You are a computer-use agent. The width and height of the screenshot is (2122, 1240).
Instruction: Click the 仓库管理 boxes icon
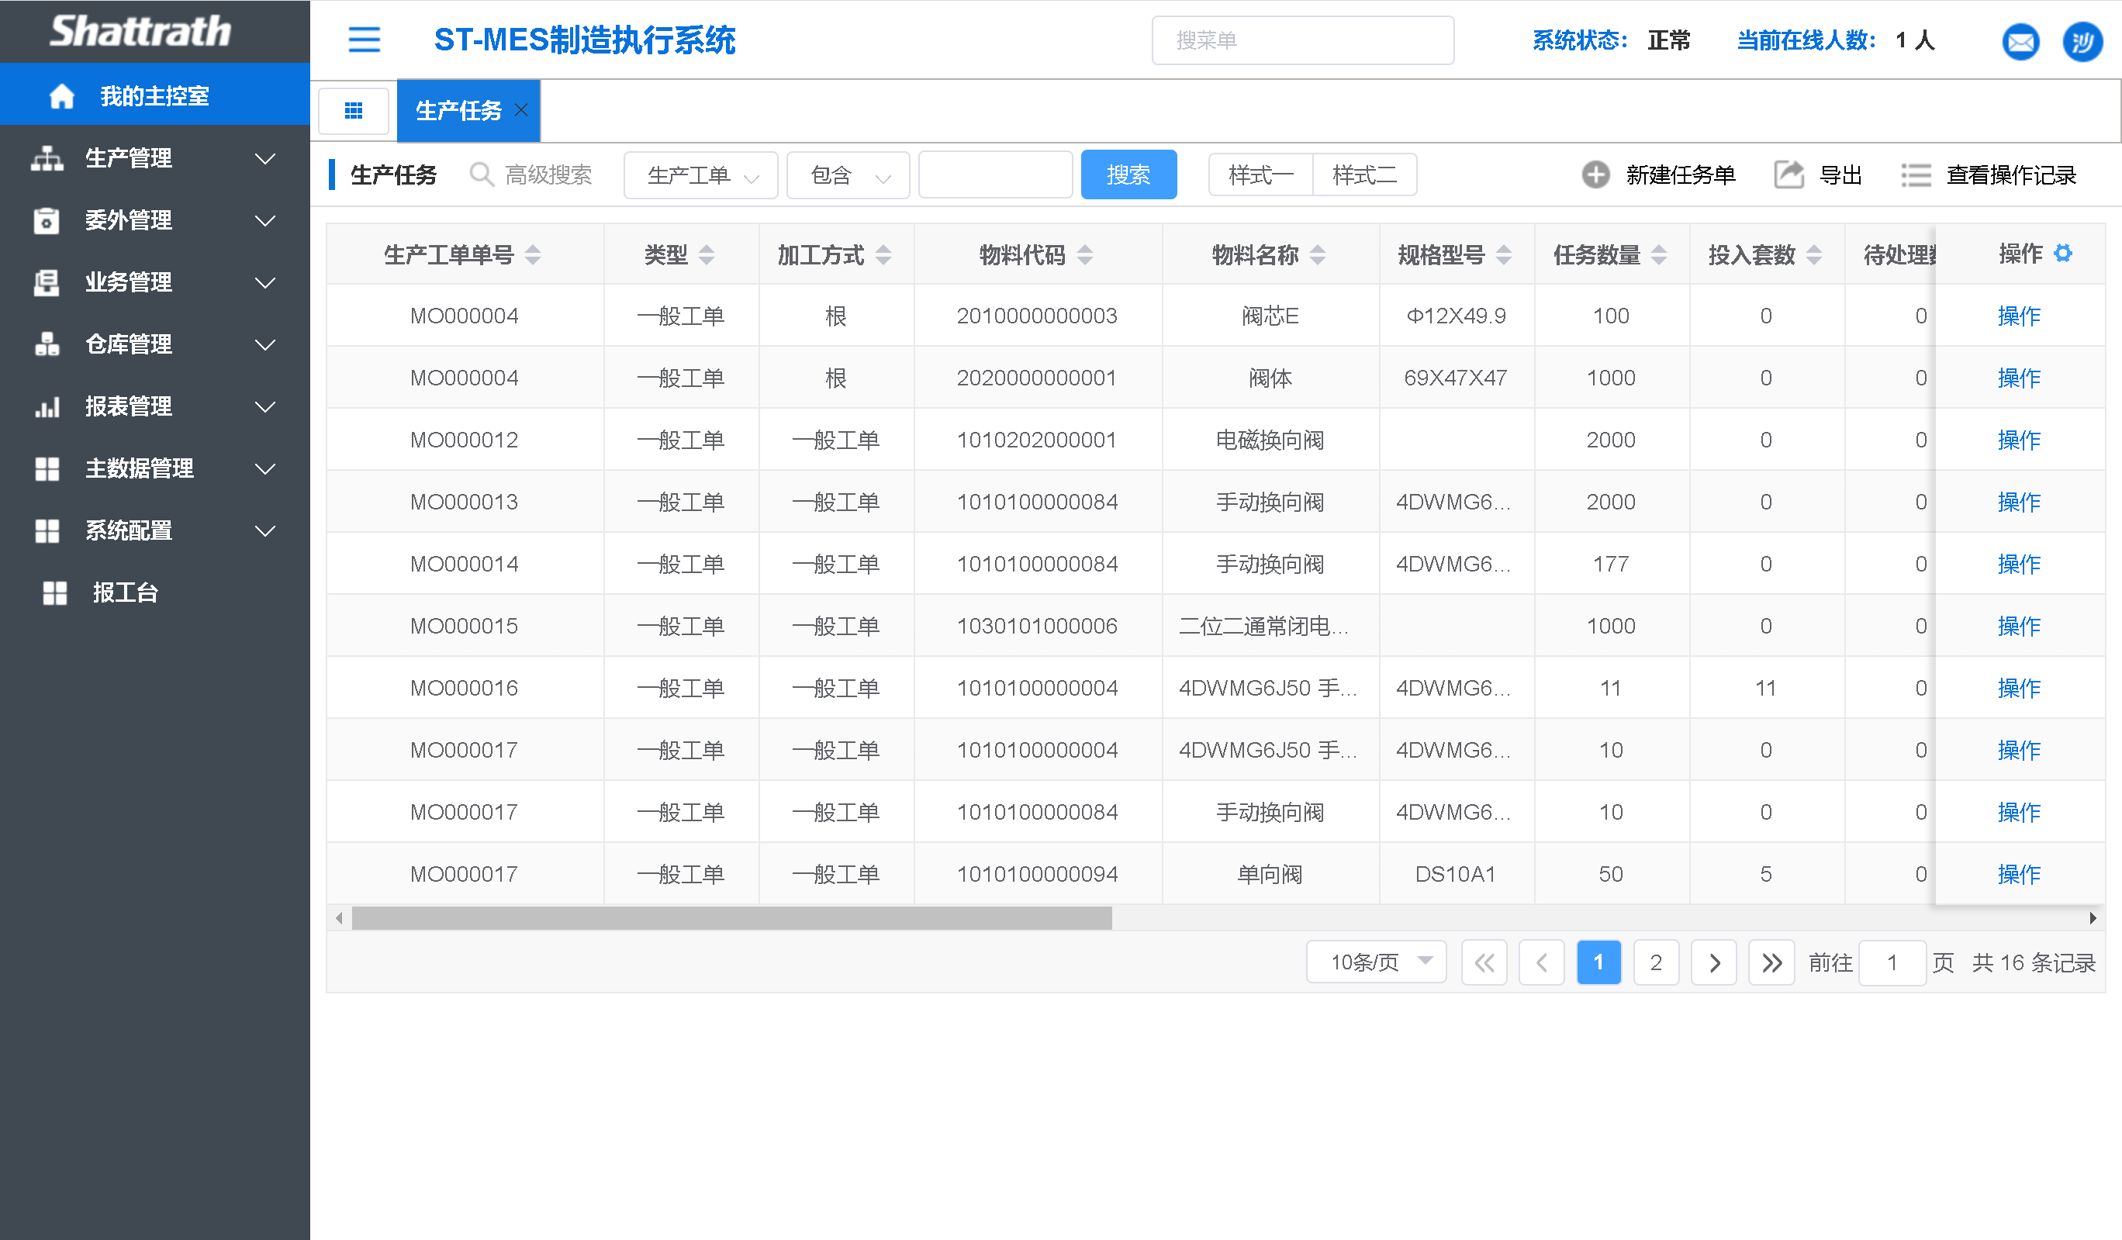[x=47, y=344]
